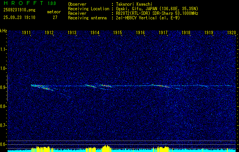Click the 0.6 kHz axis label
This screenshot has width=239, height=152.
point(3,144)
